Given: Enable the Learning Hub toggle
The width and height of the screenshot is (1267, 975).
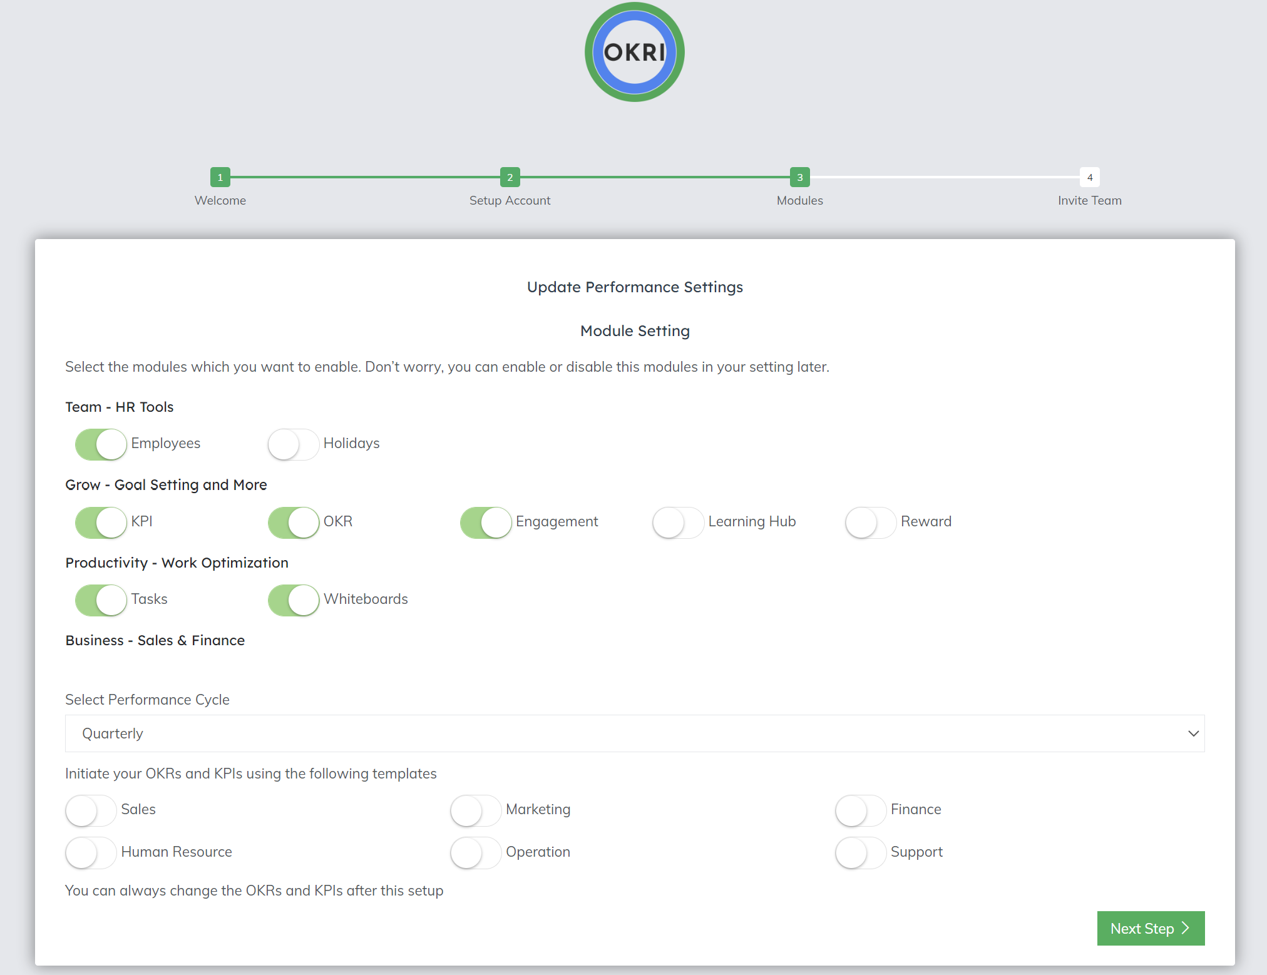Looking at the screenshot, I should coord(679,523).
